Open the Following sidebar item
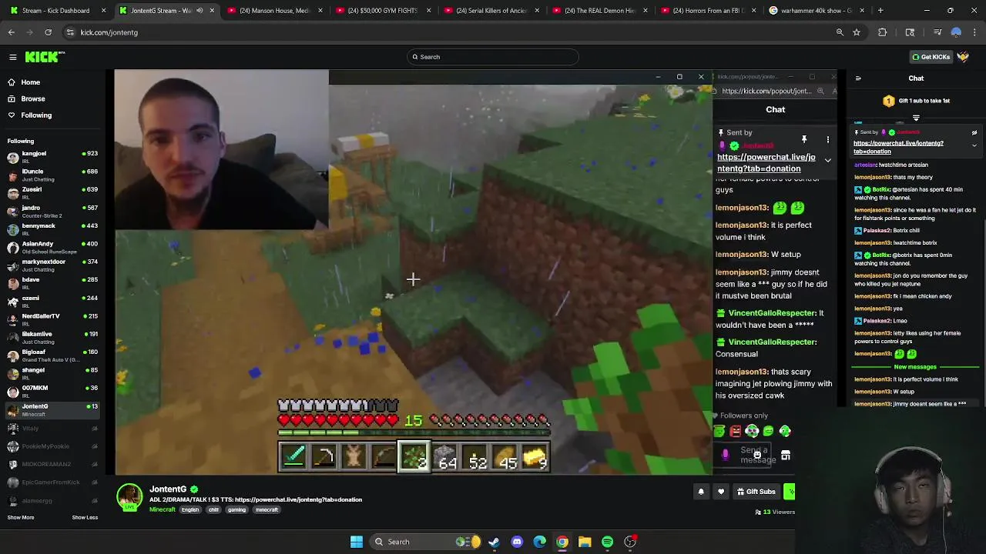The height and width of the screenshot is (554, 986). coord(36,115)
